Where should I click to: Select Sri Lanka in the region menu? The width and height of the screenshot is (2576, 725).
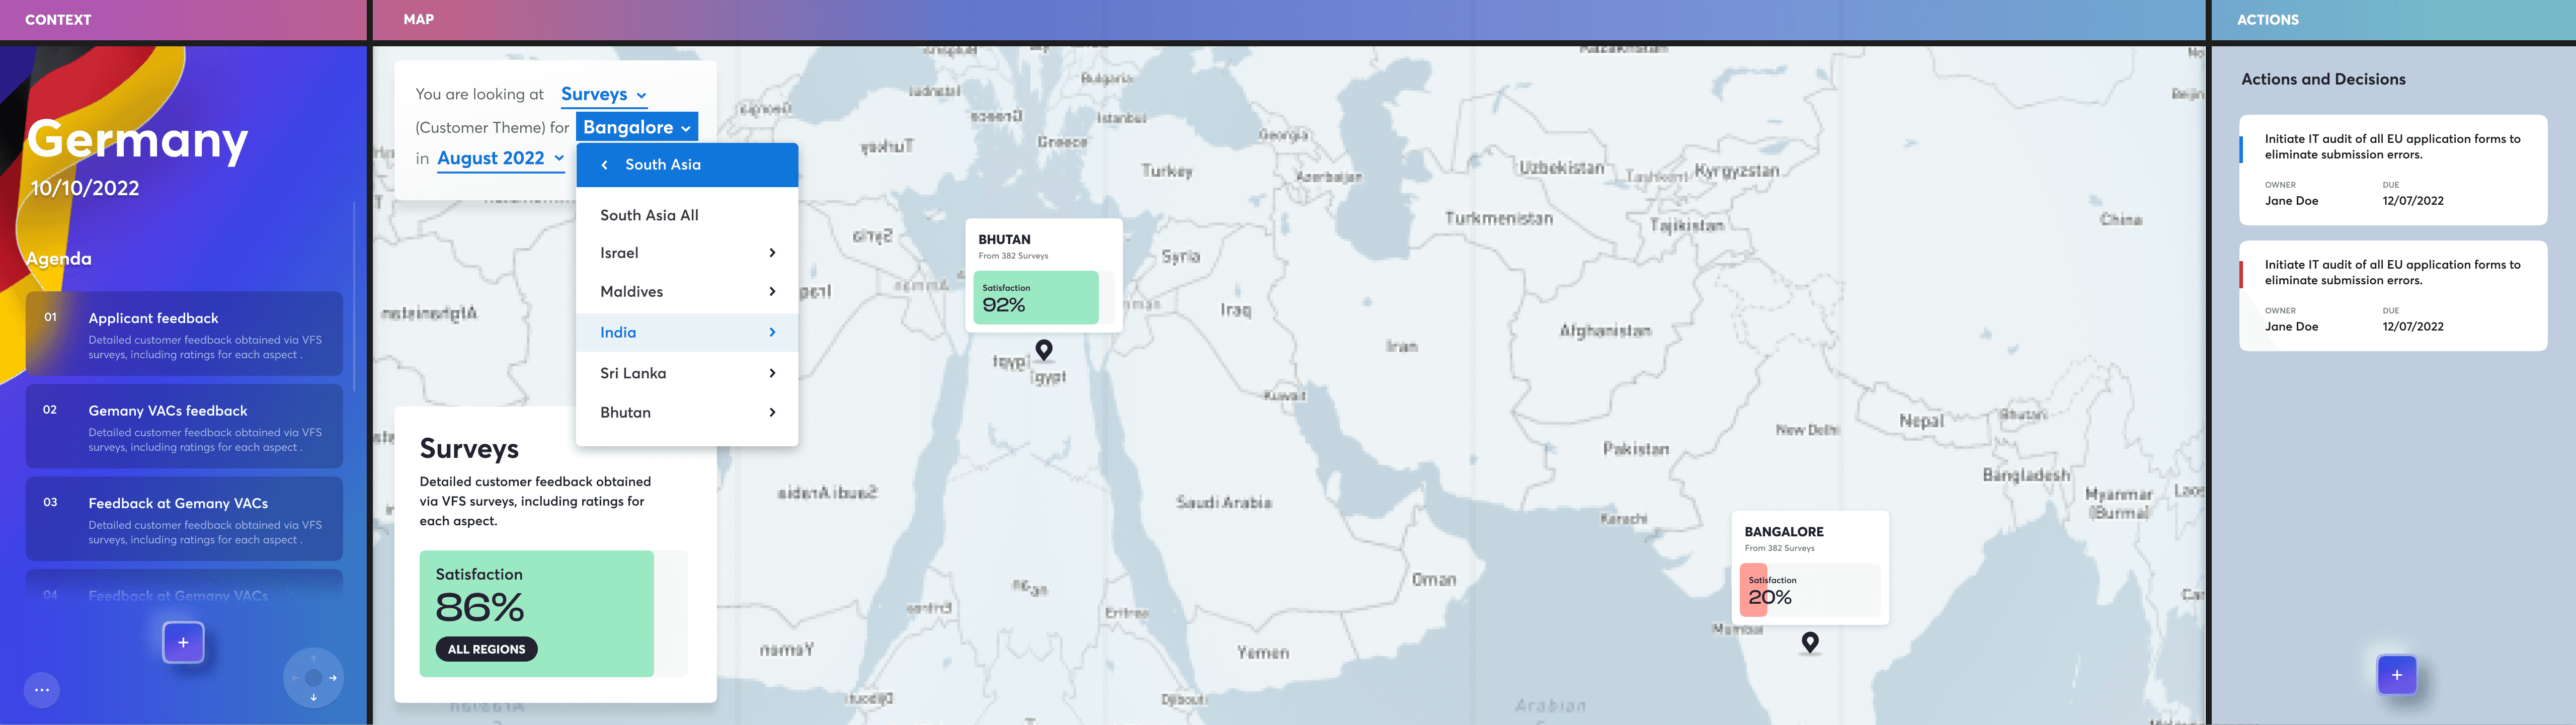point(687,373)
